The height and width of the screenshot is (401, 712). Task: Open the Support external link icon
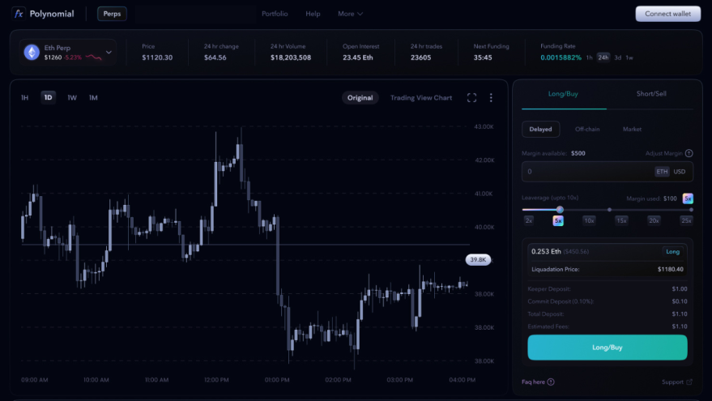689,382
